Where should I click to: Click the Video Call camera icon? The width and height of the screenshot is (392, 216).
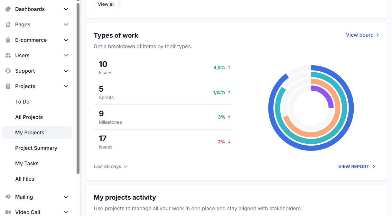(x=7, y=212)
